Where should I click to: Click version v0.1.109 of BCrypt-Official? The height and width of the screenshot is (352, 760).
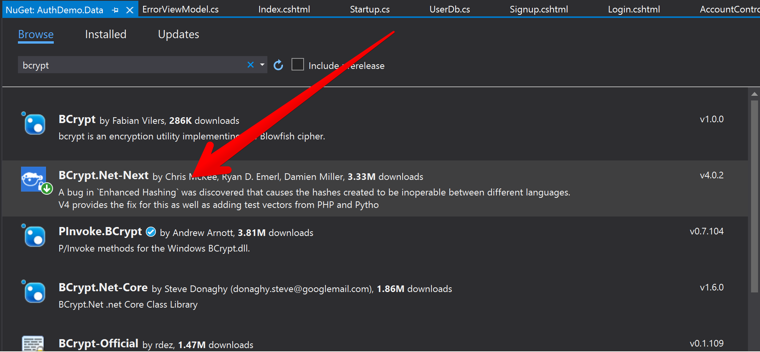707,343
